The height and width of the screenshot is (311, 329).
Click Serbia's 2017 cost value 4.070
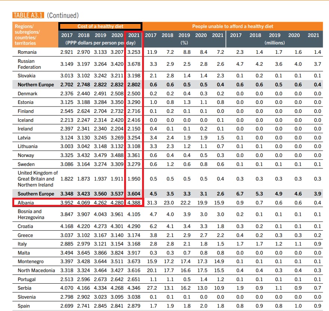[67, 288]
